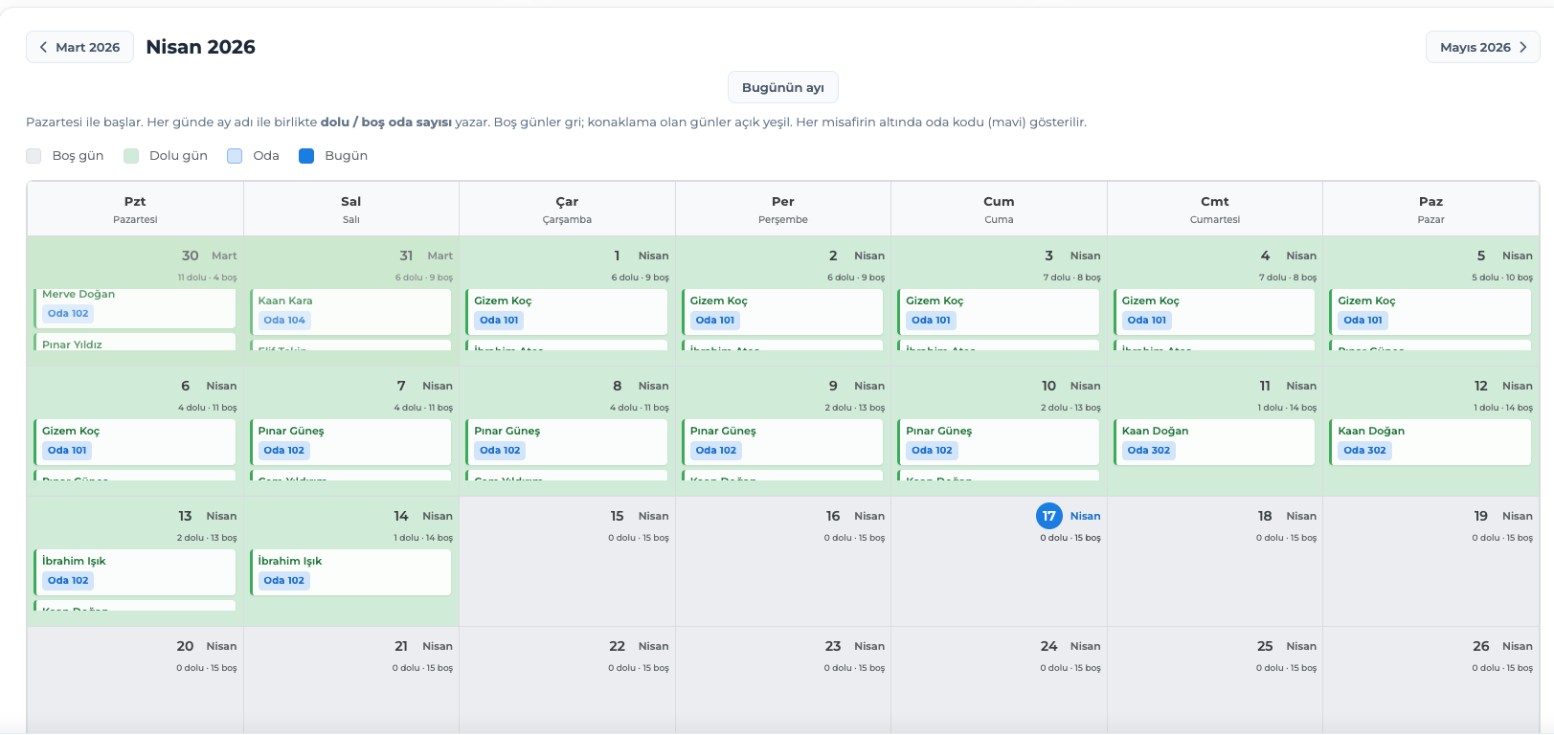
Task: Select today's highlighted date 17 Nisan
Action: (1048, 516)
